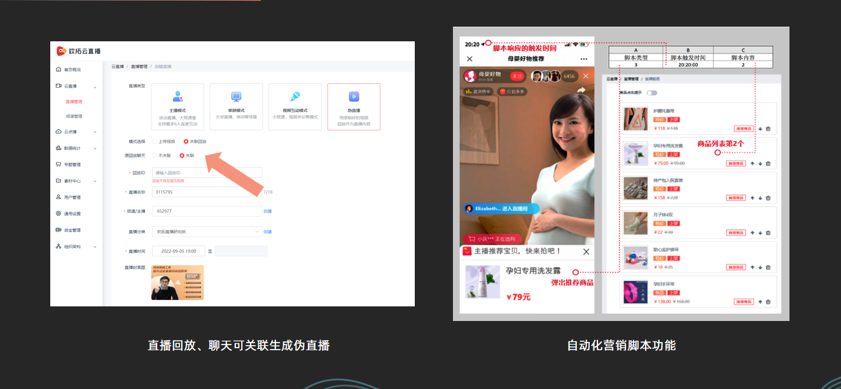Click the 直播名称 field showing 3115795
Image resolution: width=841 pixels, height=389 pixels.
tap(207, 192)
